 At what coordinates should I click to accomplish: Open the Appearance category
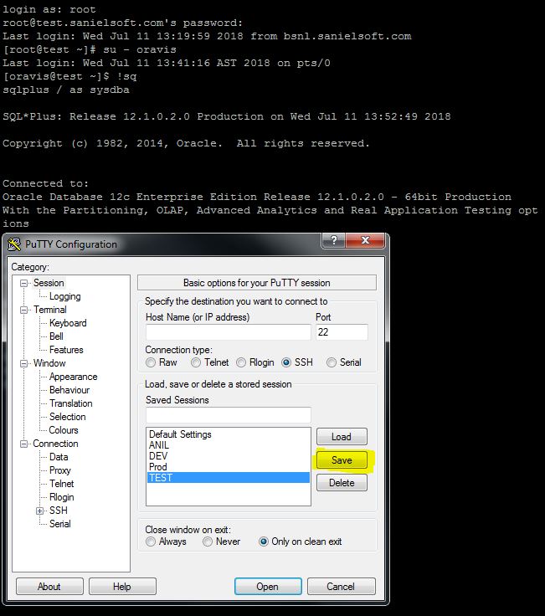(73, 377)
